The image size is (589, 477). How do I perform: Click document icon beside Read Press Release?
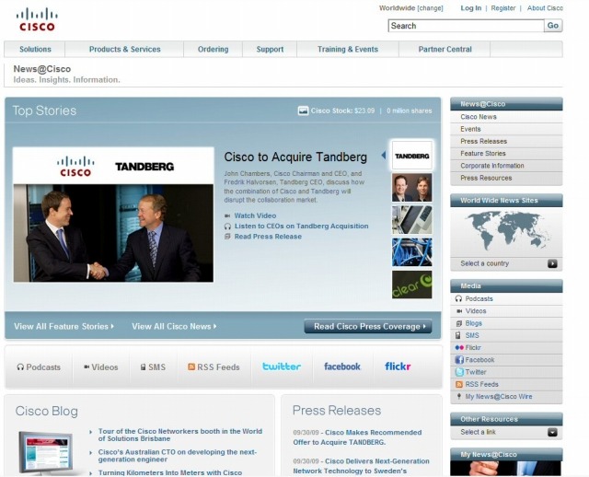[227, 237]
